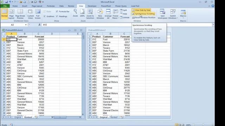Unhide a hidden window
The image size is (225, 126).
click(124, 17)
